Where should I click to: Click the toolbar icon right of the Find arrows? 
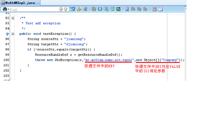tap(73, 9)
